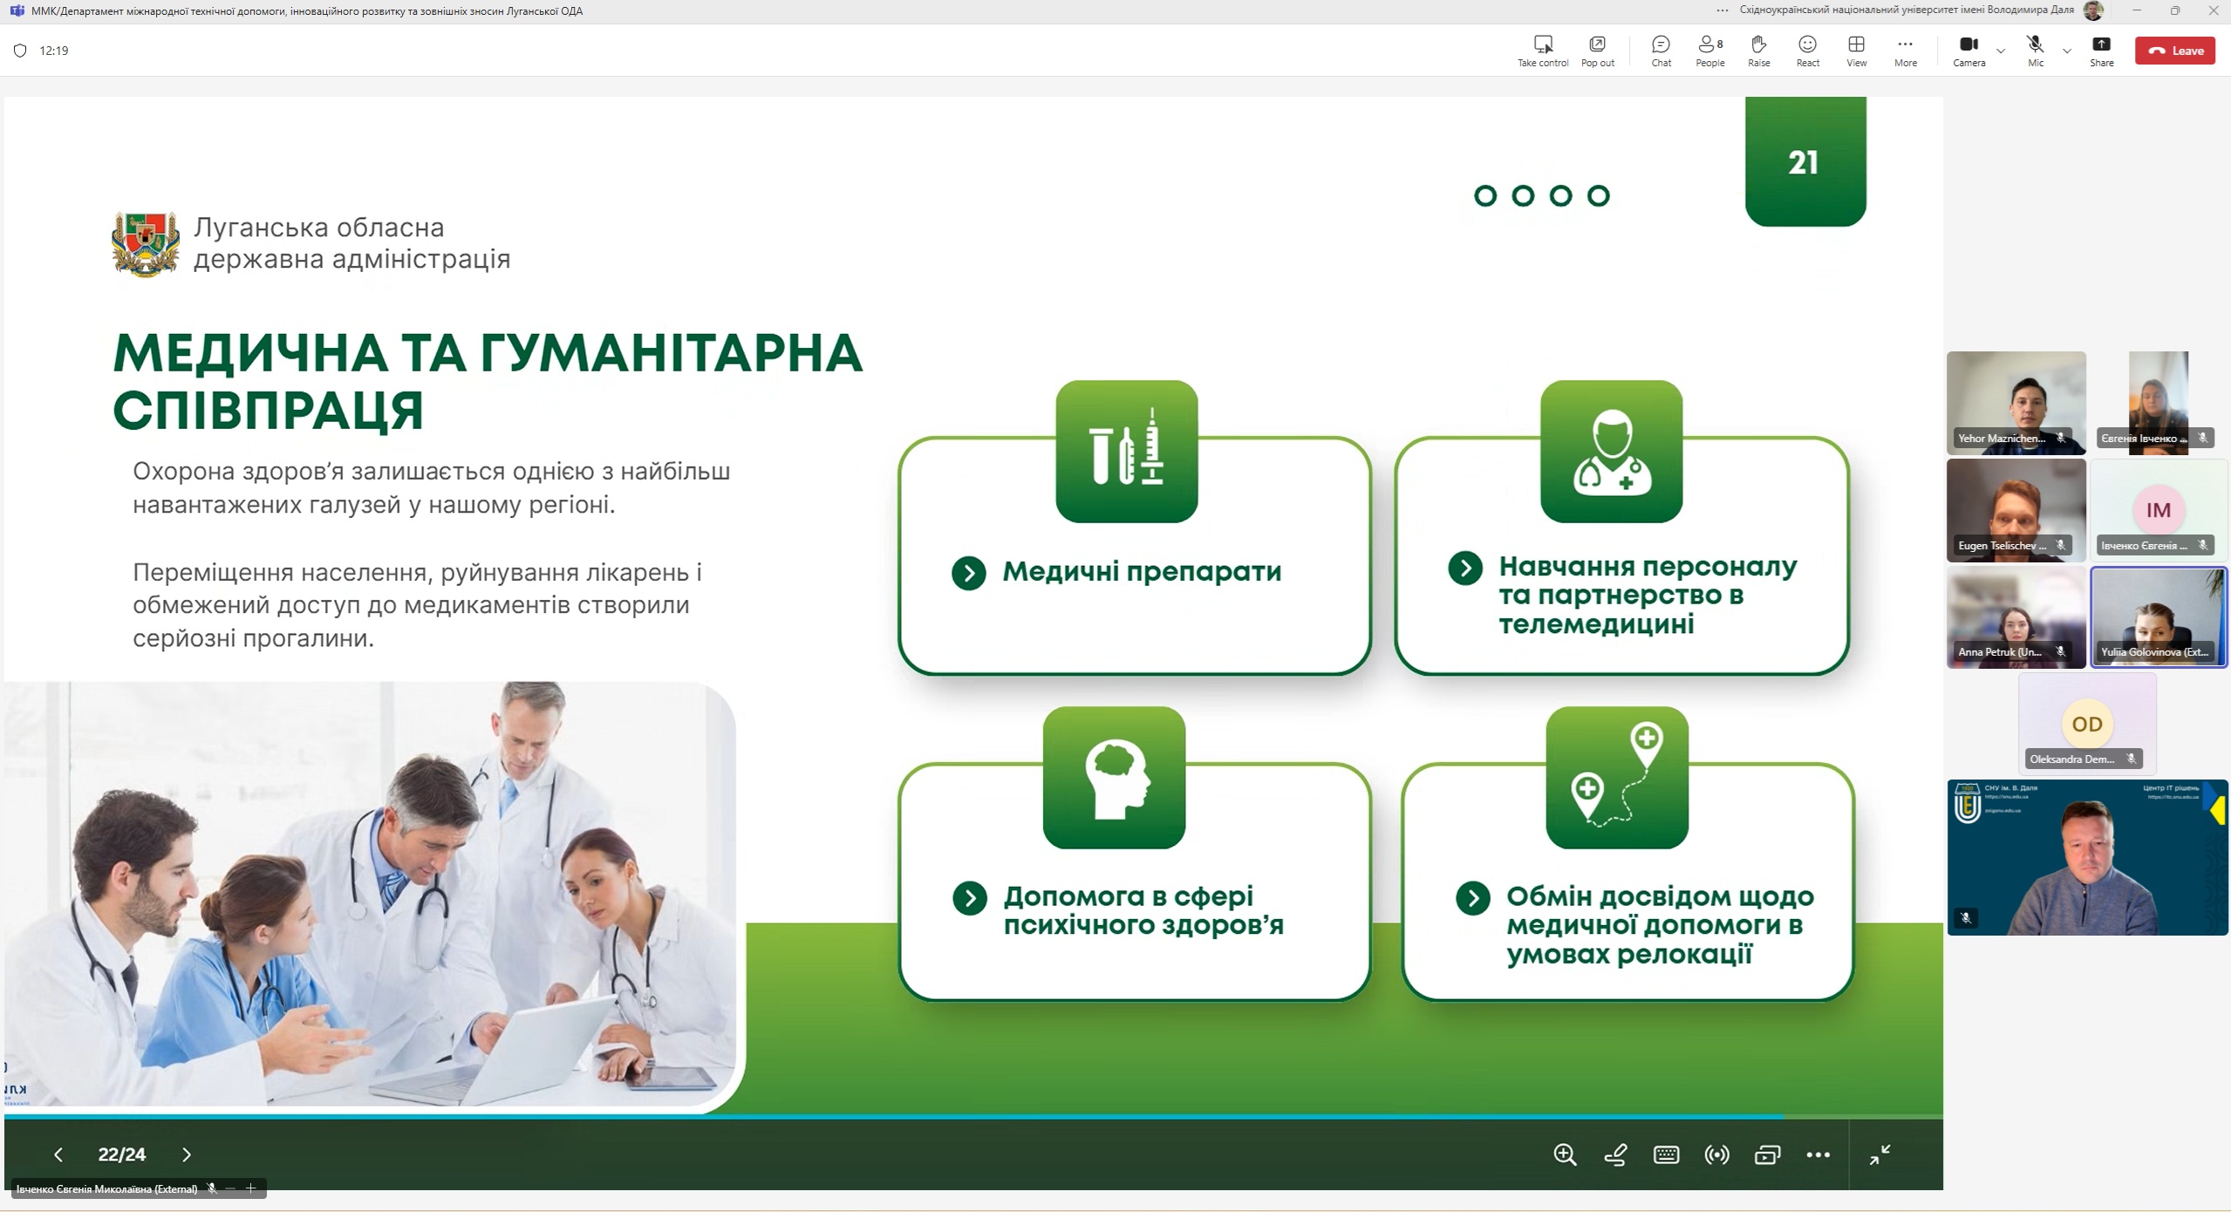The height and width of the screenshot is (1212, 2231).
Task: Open the React emoji menu
Action: pos(1806,51)
